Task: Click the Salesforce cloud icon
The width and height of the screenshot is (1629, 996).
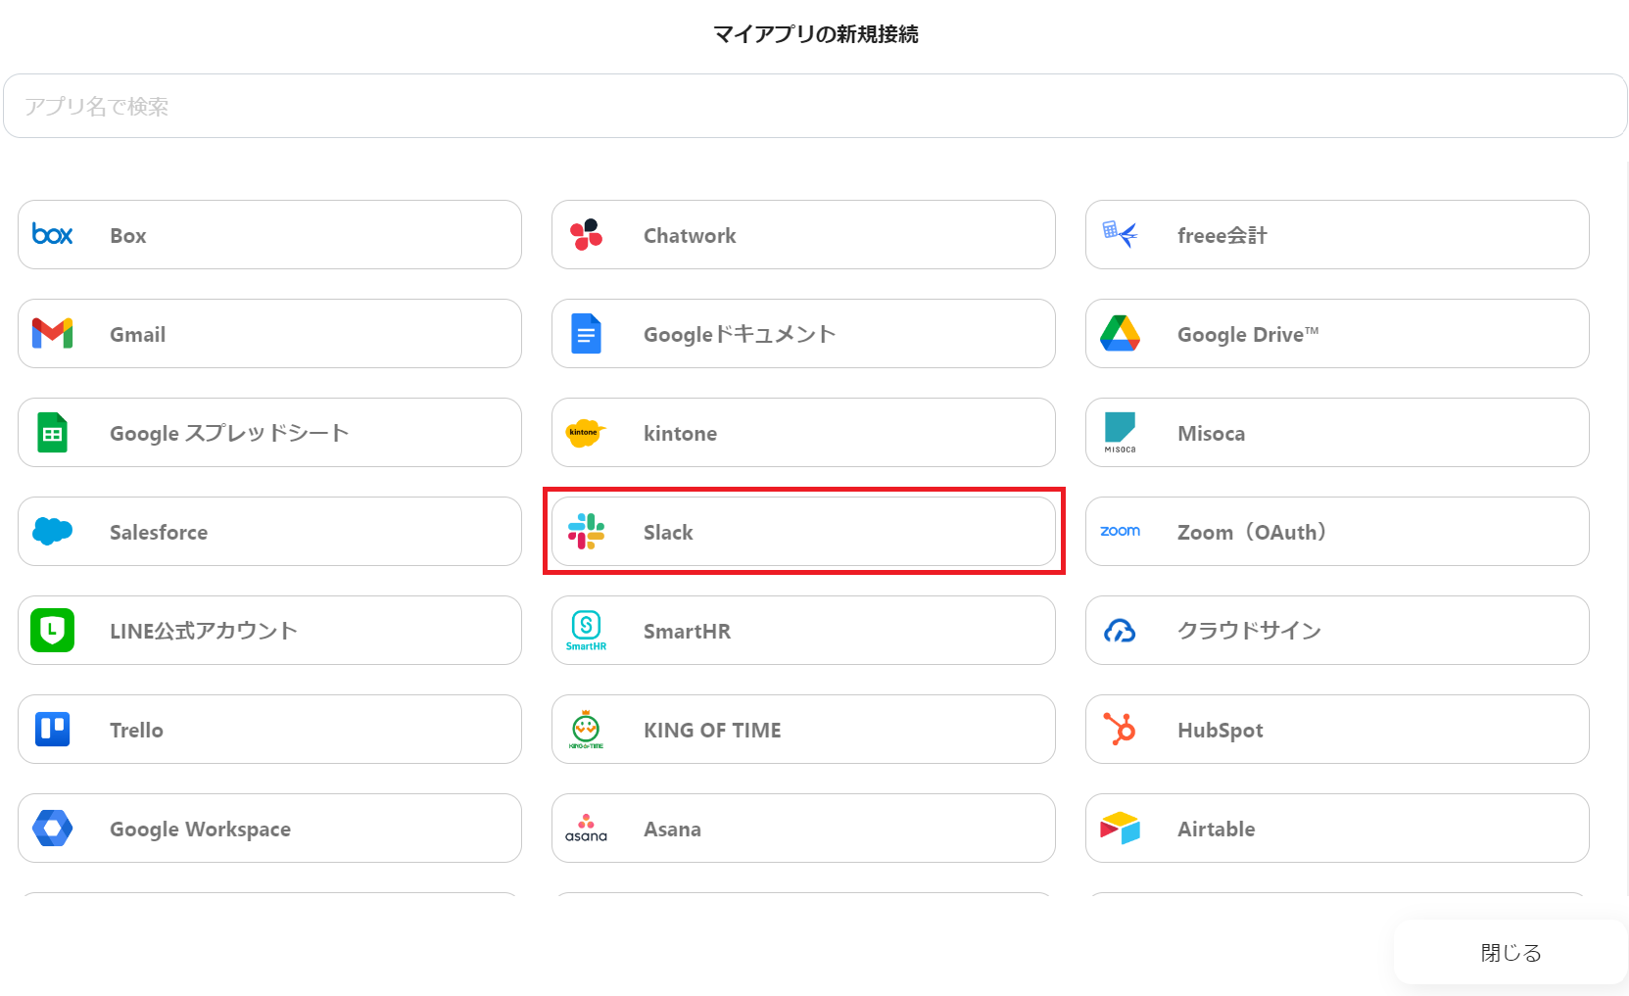Action: [x=53, y=531]
